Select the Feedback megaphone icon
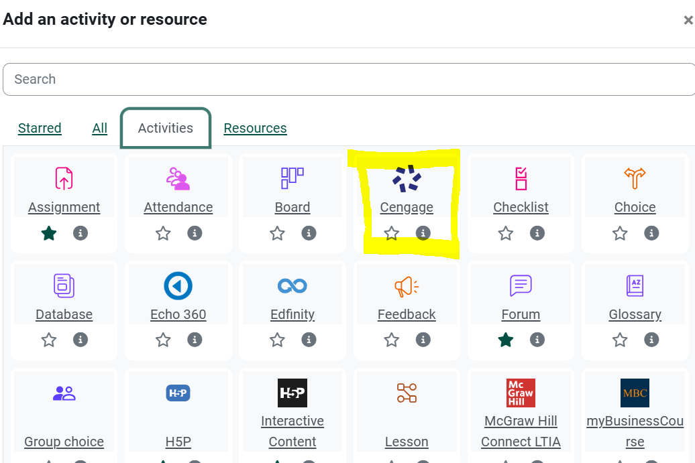The width and height of the screenshot is (695, 463). pos(407,286)
